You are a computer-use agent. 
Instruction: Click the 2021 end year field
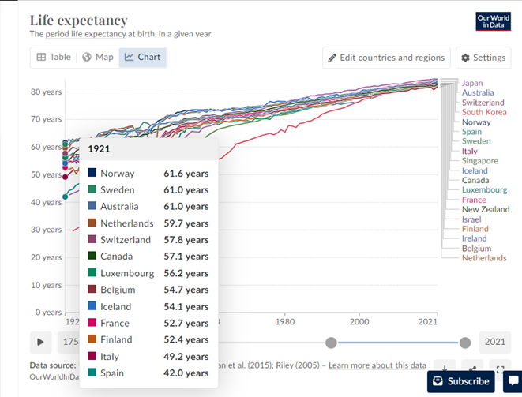click(x=494, y=342)
